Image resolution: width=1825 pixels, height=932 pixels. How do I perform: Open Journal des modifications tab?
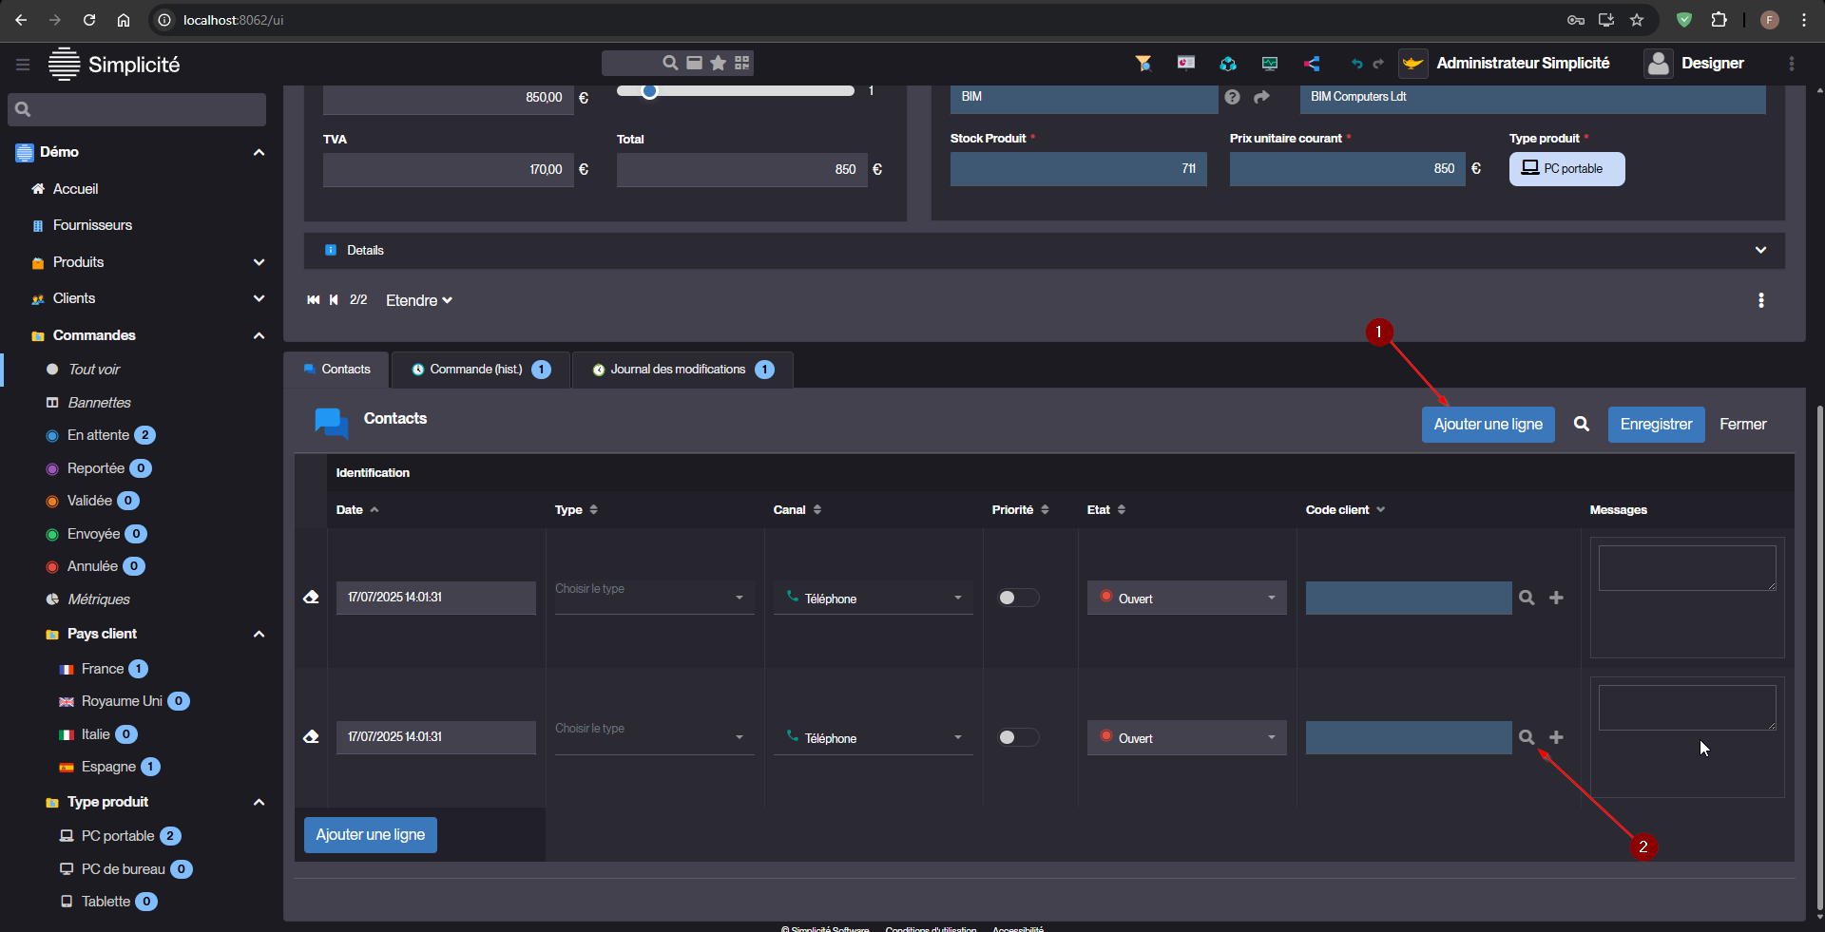[679, 370]
